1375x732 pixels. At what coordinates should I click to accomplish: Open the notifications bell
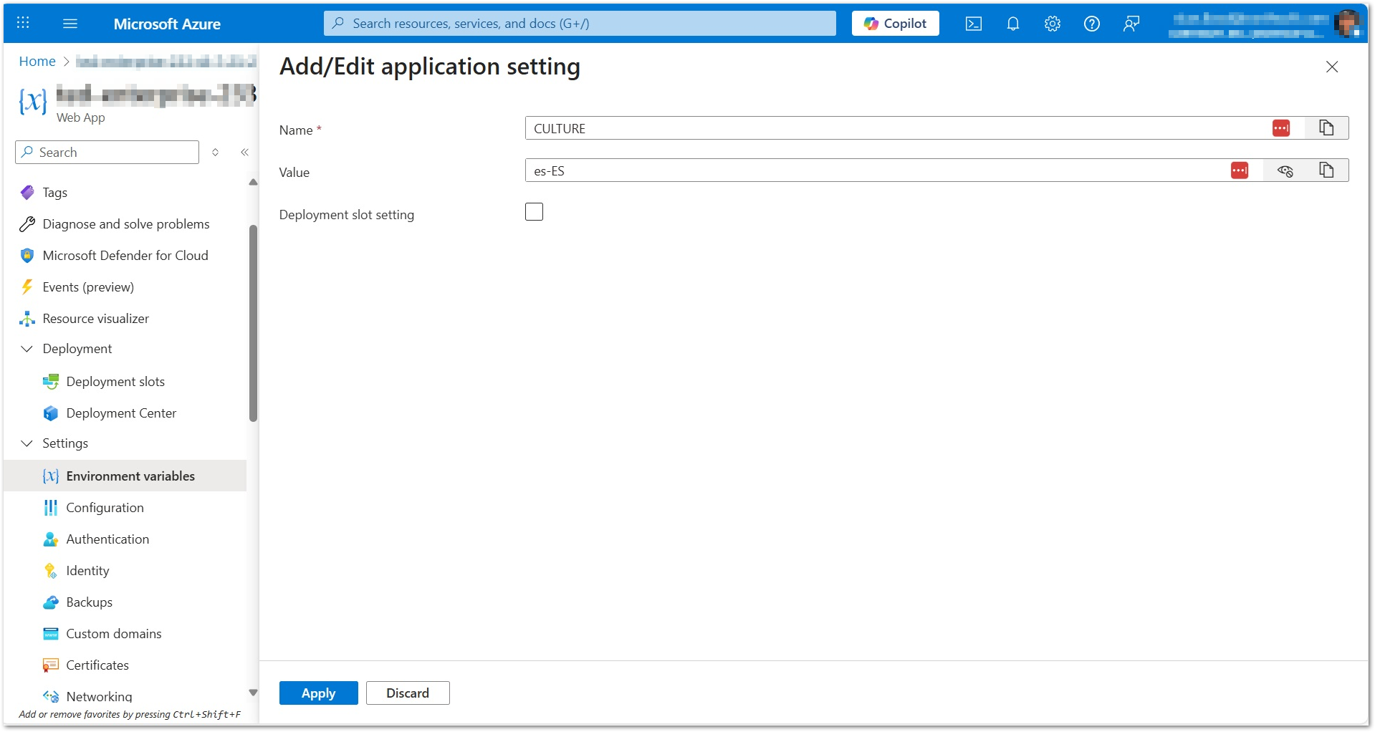click(1012, 23)
